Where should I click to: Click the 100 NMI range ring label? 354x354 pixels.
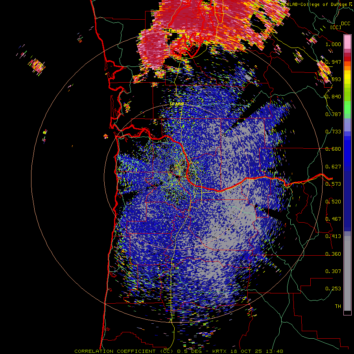(x=176, y=31)
